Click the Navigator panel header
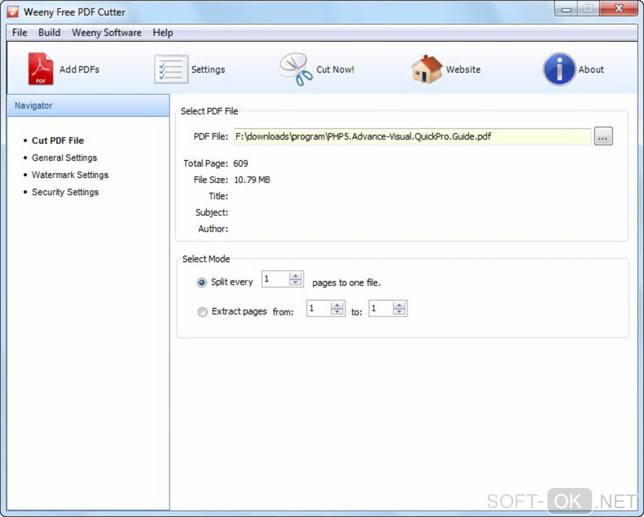644x517 pixels. click(88, 105)
